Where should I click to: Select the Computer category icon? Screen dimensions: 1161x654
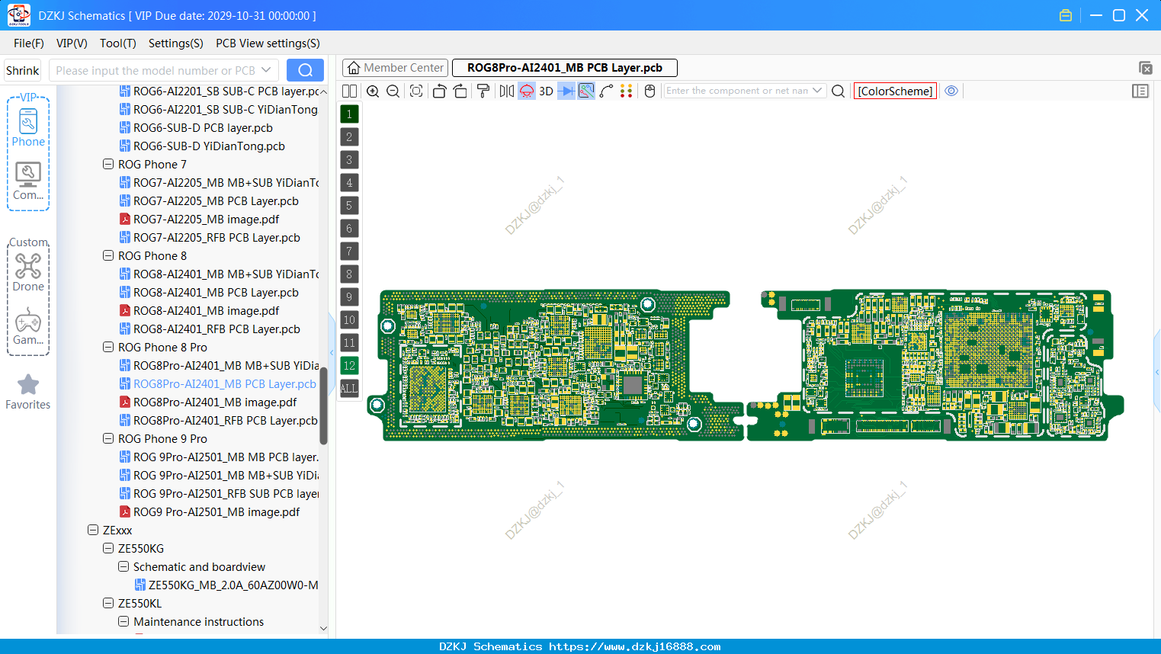28,181
